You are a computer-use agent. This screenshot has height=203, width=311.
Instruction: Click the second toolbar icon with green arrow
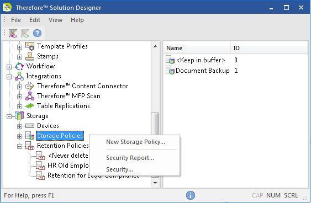25,33
